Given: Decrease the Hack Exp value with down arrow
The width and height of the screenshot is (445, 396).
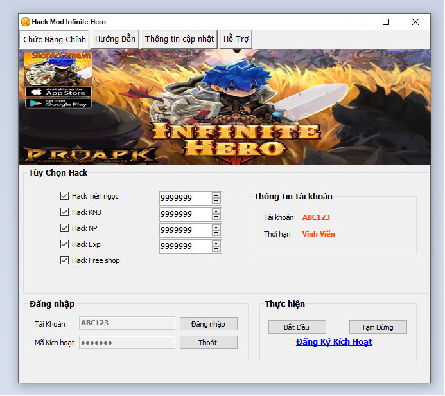Looking at the screenshot, I should click(216, 249).
